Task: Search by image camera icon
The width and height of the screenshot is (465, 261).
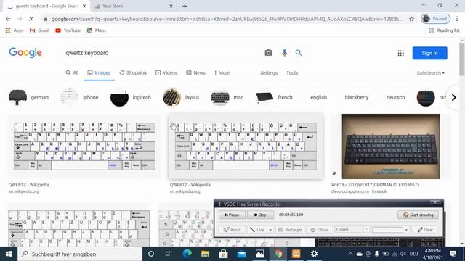Action: click(268, 53)
